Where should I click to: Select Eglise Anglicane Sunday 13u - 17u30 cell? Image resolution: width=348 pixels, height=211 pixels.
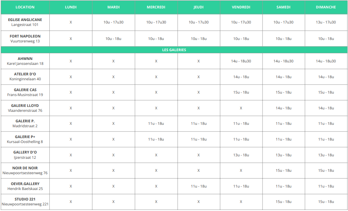326,22
